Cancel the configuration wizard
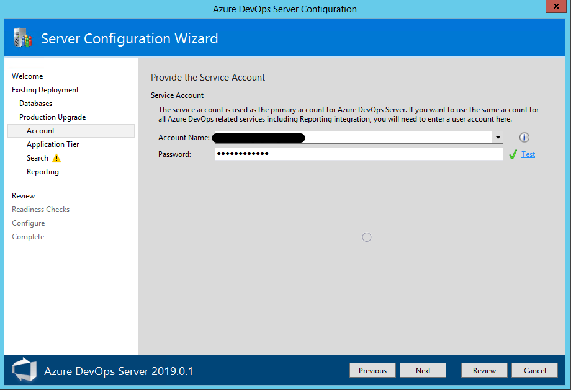The image size is (571, 390). point(534,370)
